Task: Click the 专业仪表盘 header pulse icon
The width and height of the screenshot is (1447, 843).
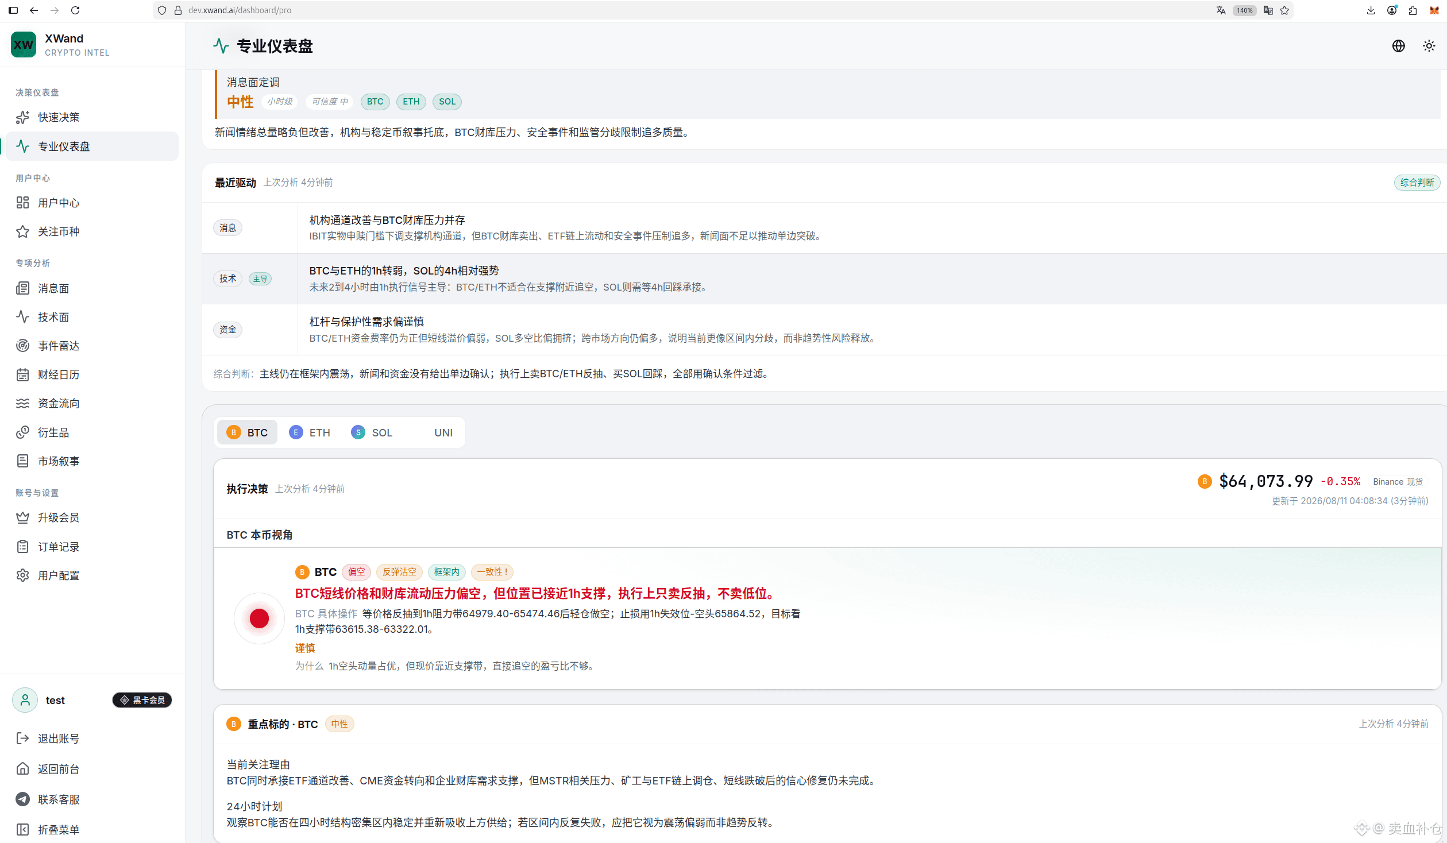Action: (x=221, y=46)
